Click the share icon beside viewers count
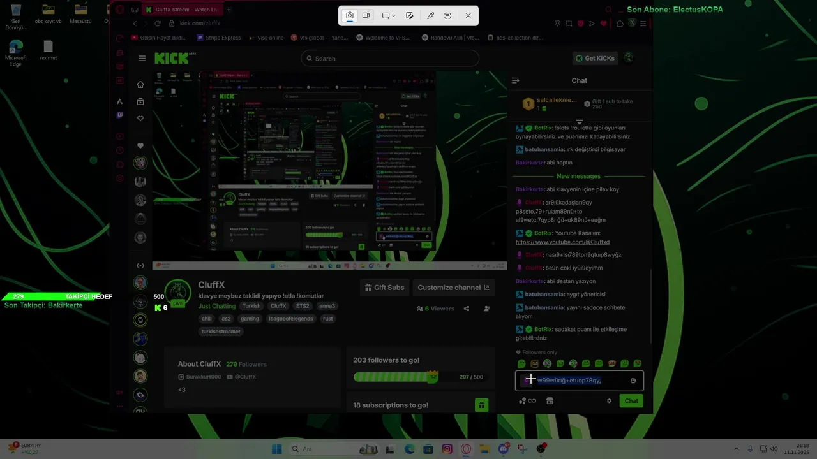This screenshot has width=817, height=459. coord(467,309)
